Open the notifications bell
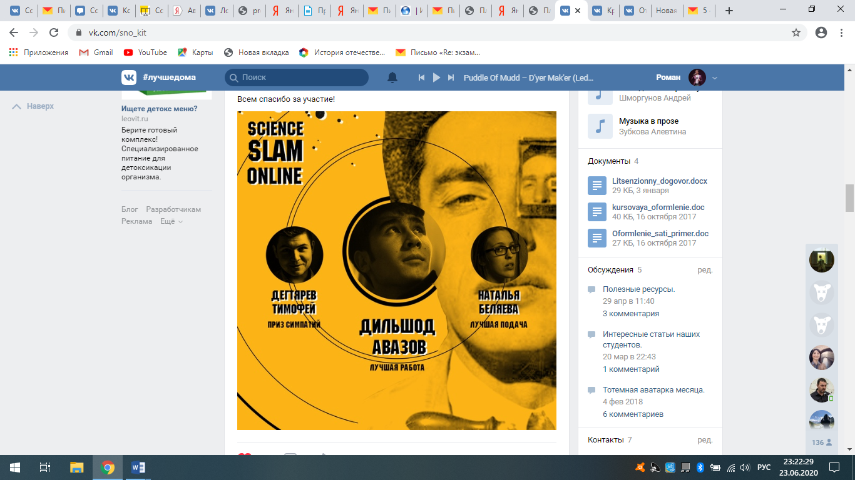 pyautogui.click(x=392, y=77)
